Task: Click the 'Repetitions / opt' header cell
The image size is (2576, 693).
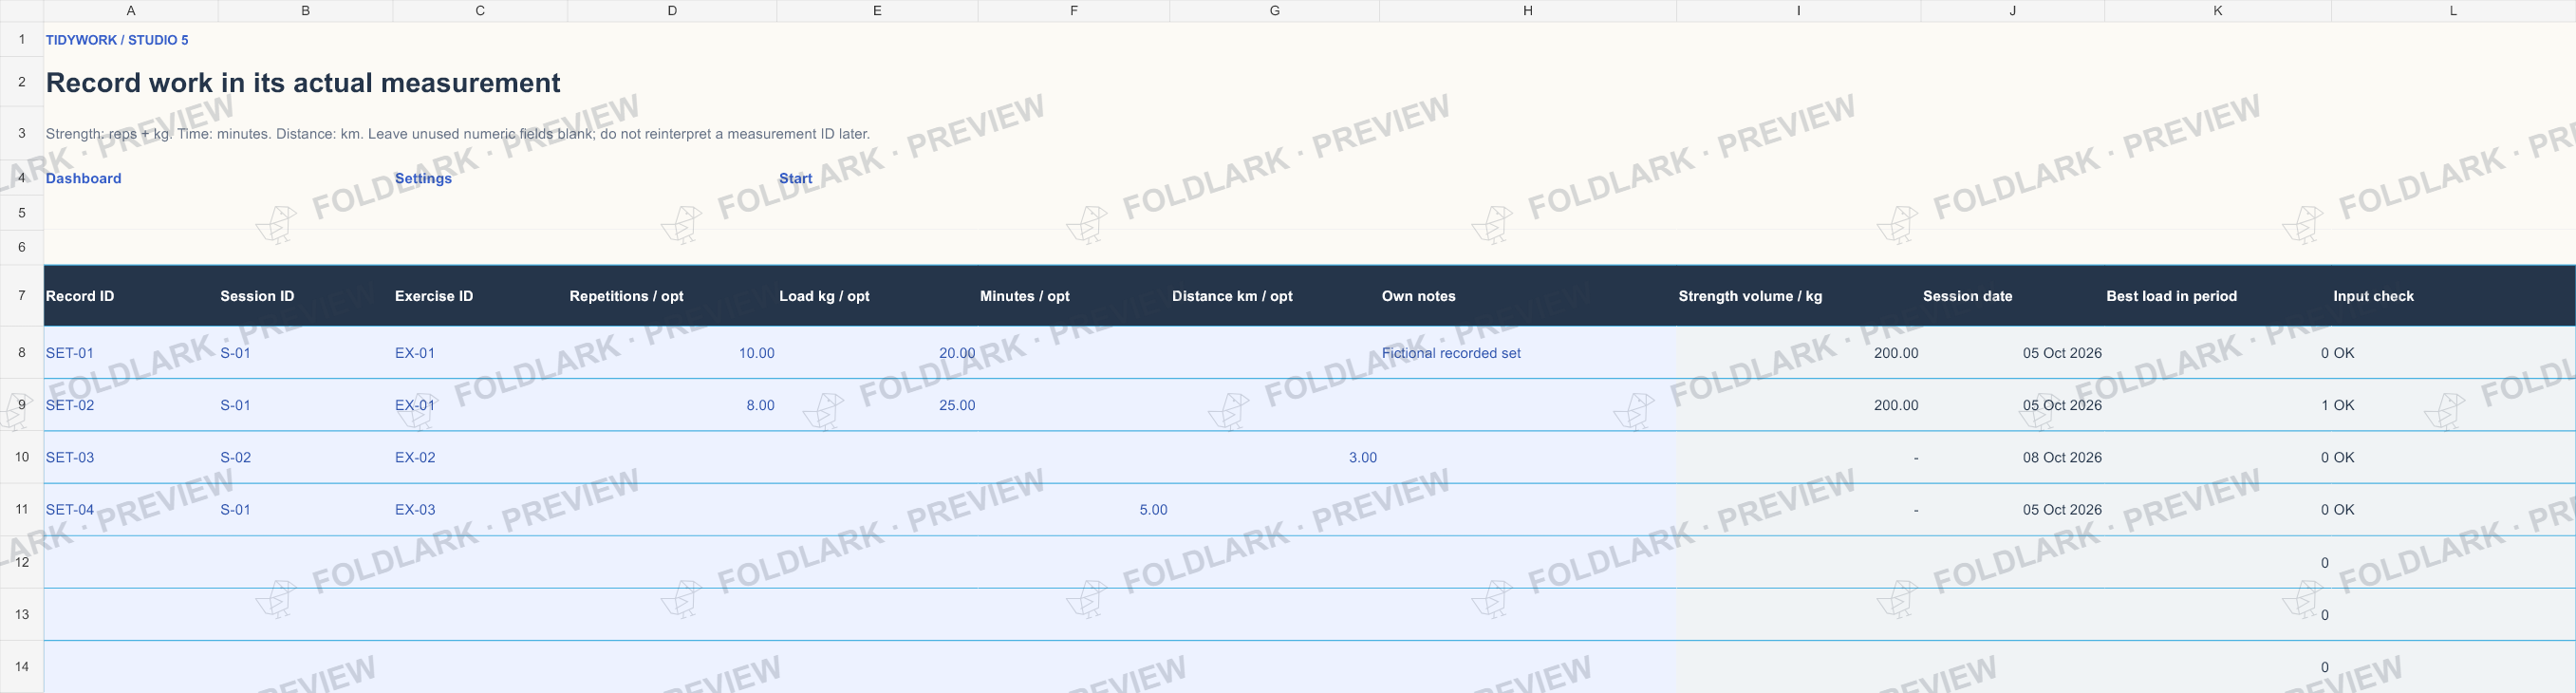Action: click(672, 296)
